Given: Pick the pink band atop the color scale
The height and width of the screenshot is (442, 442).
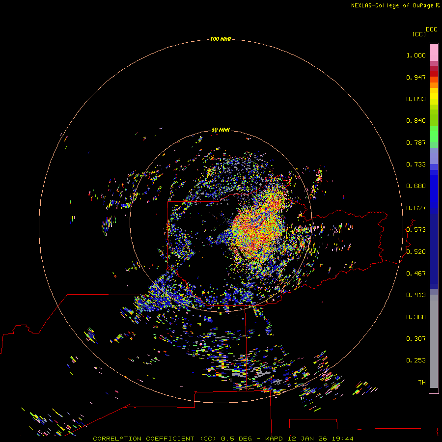Looking at the screenshot, I should click(x=434, y=53).
